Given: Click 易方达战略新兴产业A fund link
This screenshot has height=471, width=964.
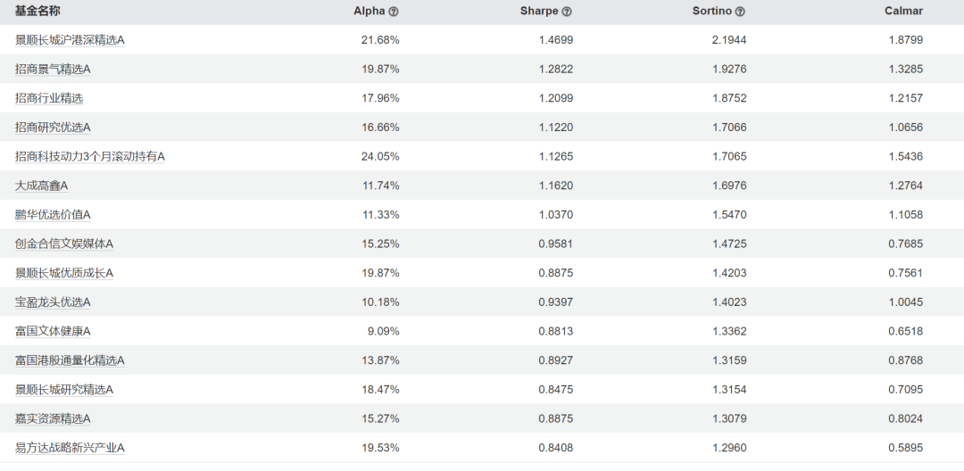Looking at the screenshot, I should (70, 448).
